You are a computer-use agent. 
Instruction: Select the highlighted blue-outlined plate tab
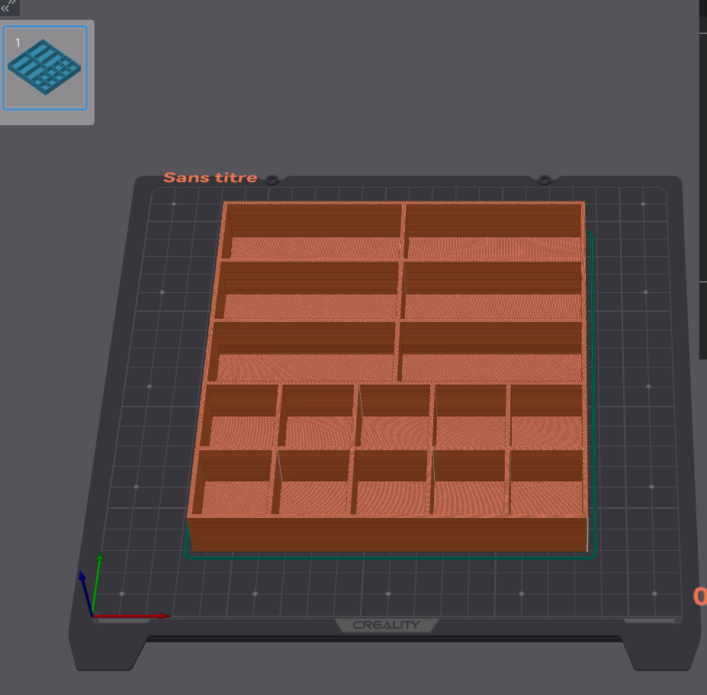point(47,69)
